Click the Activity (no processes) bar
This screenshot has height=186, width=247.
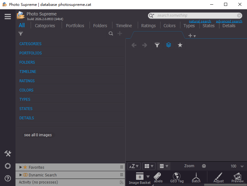pos(70,182)
